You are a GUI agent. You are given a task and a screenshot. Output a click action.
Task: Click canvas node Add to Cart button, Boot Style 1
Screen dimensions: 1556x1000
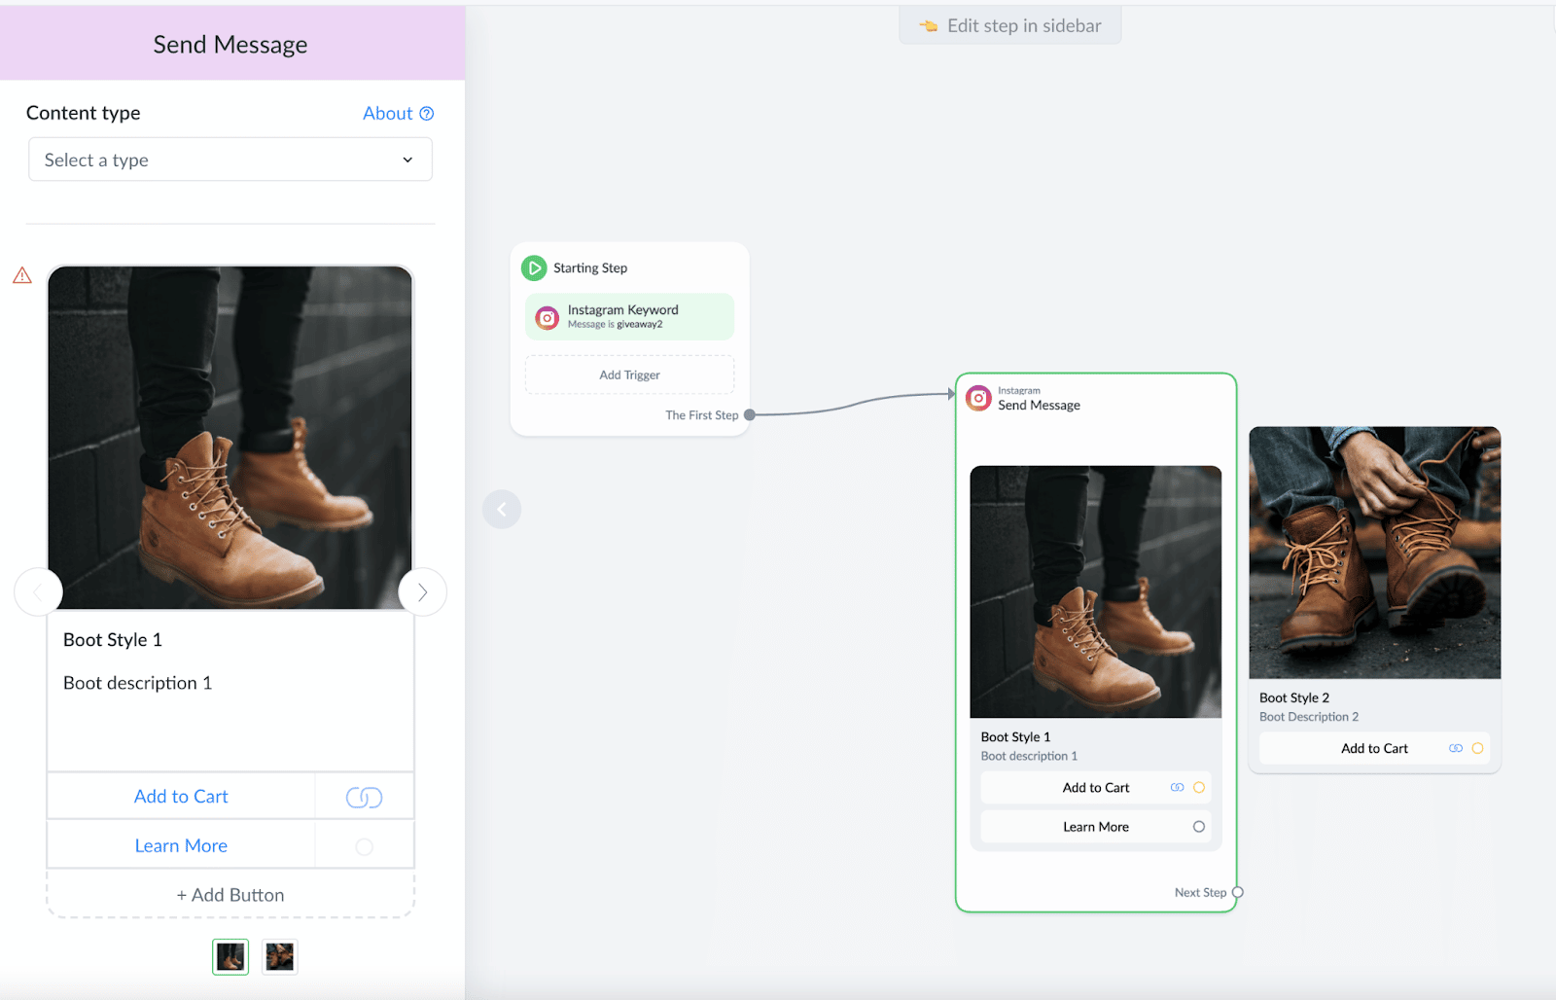pyautogui.click(x=1096, y=788)
